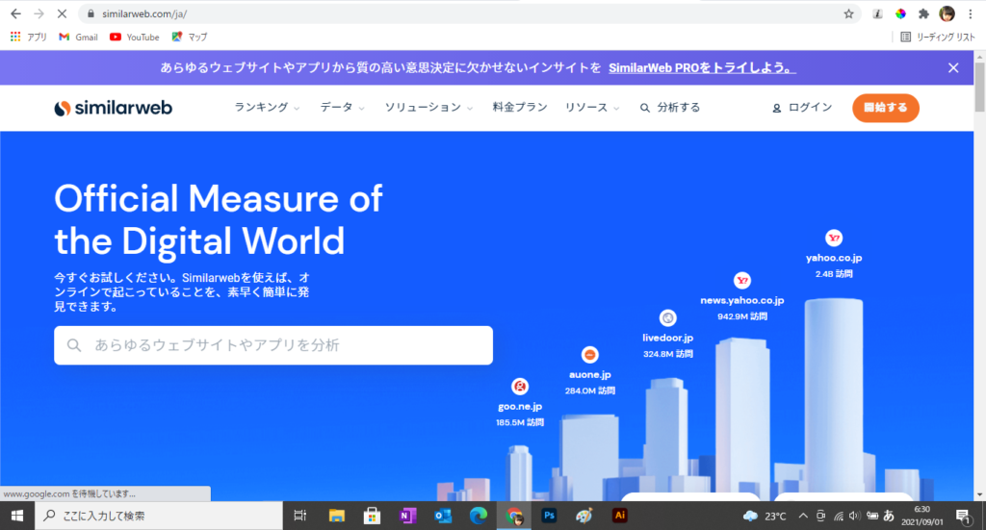
Task: Click the yahoo.co.jp site icon
Action: tap(834, 238)
